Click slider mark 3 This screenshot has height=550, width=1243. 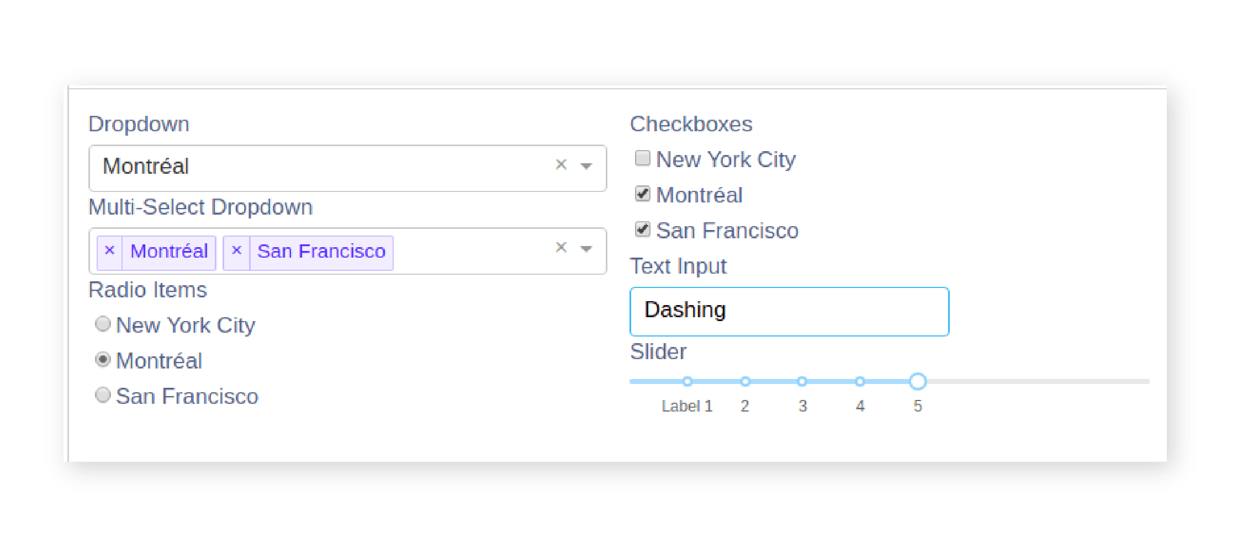(802, 381)
